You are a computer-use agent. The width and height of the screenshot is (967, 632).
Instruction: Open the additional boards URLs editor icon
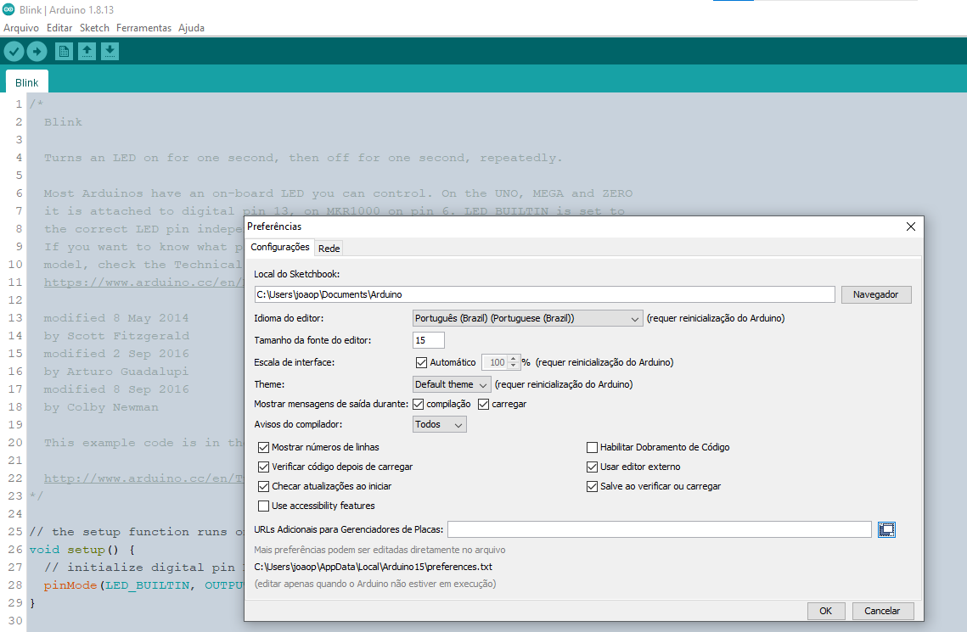[887, 529]
